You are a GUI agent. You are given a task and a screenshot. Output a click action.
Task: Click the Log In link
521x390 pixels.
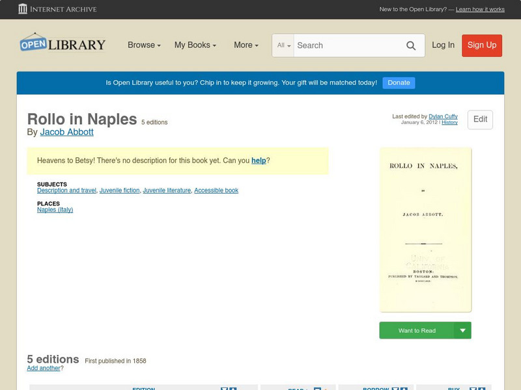tap(443, 45)
